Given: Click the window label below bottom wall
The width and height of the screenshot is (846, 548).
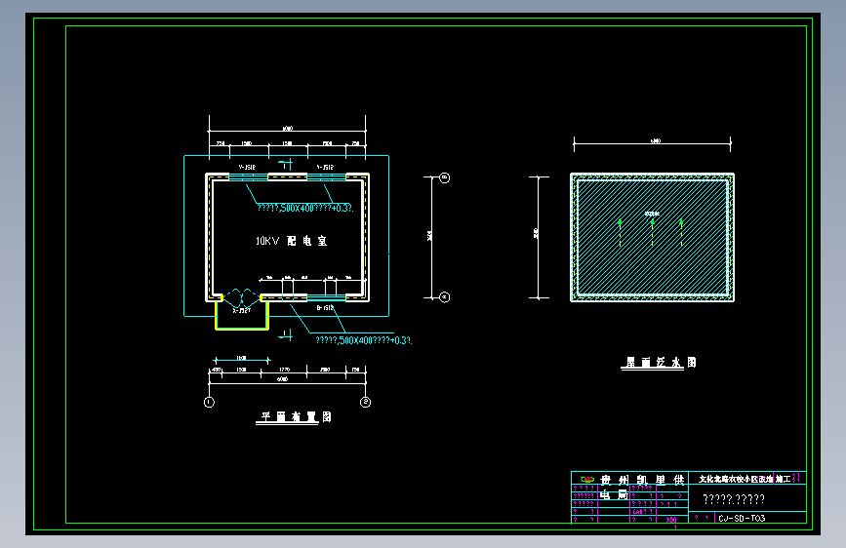Looking at the screenshot, I should pos(325,307).
